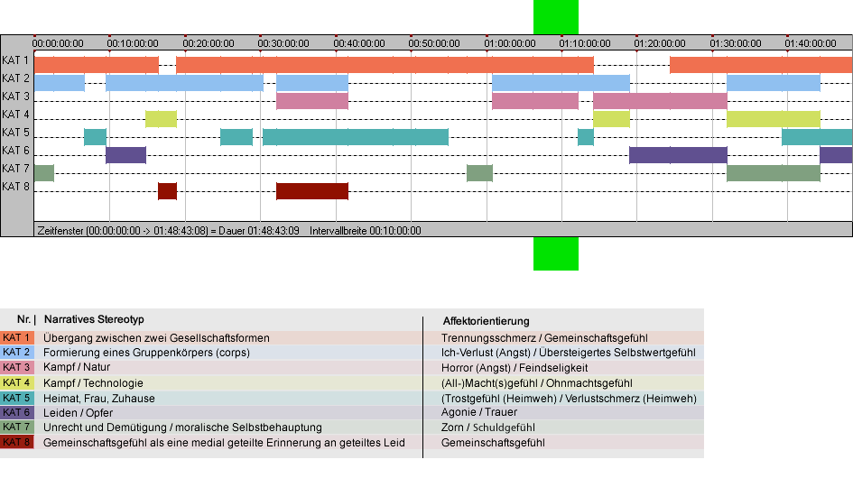Click the KAT 8 row label in timeline
Image resolution: width=853 pixels, height=478 pixels.
coord(15,187)
